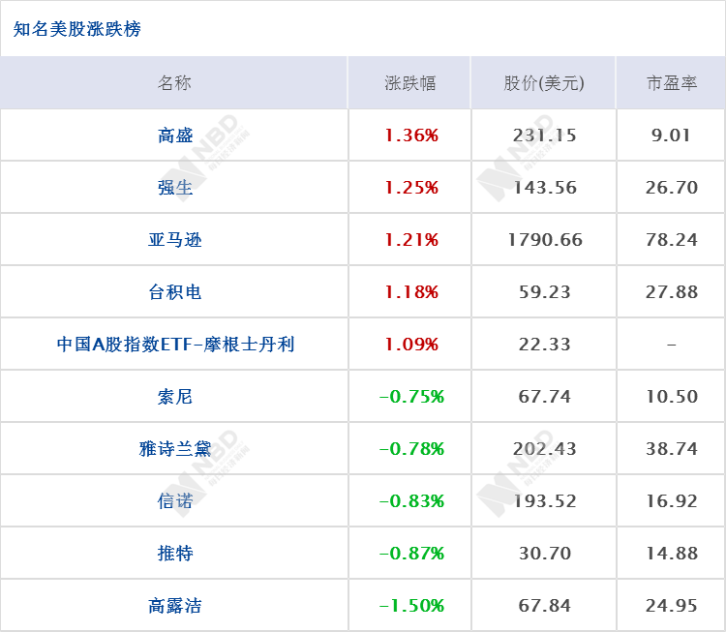Click the 26.70 P/E ratio
The height and width of the screenshot is (632, 726).
pos(672,188)
